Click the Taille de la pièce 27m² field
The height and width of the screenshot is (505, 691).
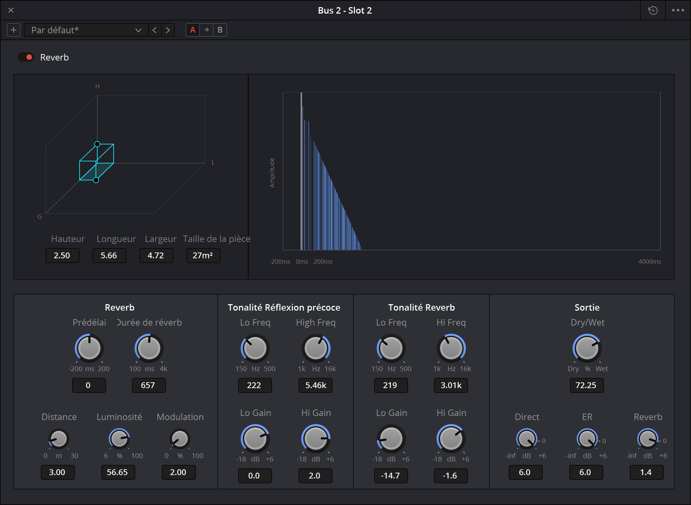(203, 255)
